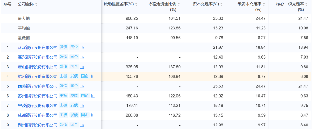Click the 序号 column header
This screenshot has width=313, height=129.
pos(8,4)
